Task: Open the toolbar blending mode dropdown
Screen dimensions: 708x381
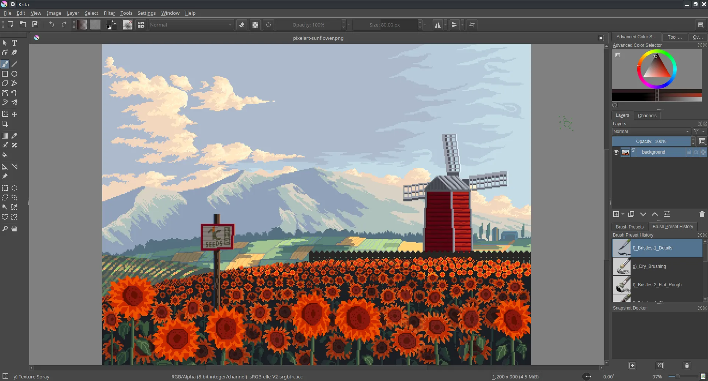Action: pyautogui.click(x=191, y=25)
